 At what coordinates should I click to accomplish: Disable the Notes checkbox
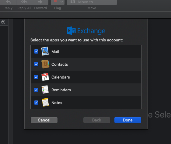pyautogui.click(x=36, y=103)
